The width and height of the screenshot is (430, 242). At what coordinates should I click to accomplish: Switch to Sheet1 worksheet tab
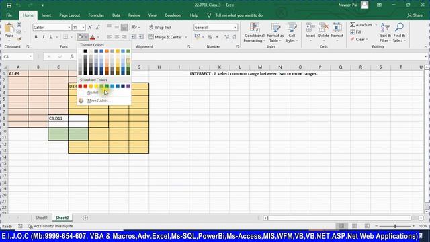(x=42, y=218)
